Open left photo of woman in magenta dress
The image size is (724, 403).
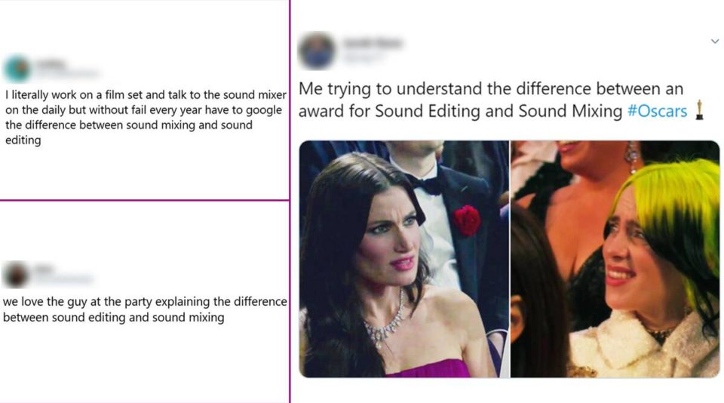point(404,259)
